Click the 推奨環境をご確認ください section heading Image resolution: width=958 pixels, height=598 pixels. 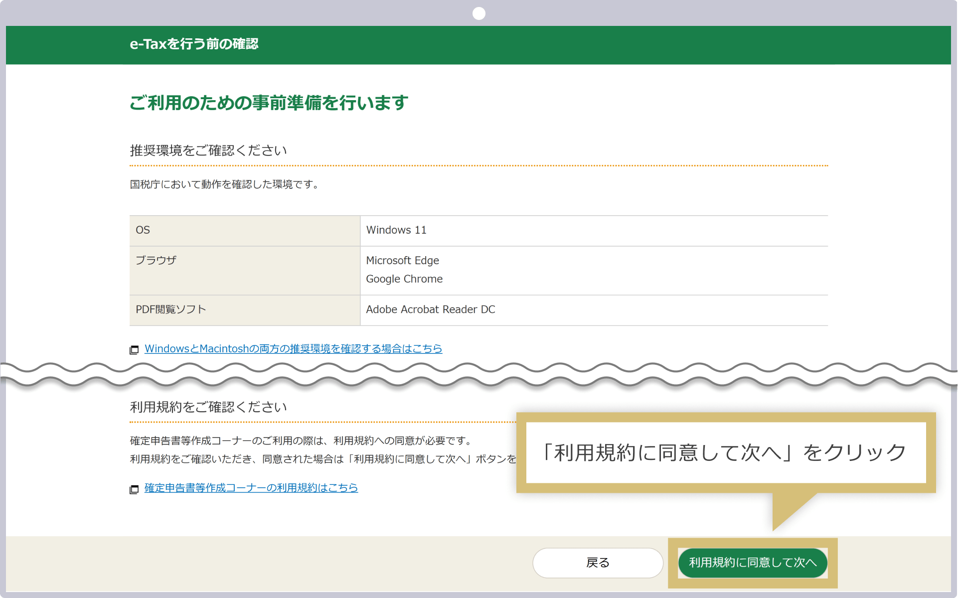[x=208, y=150]
